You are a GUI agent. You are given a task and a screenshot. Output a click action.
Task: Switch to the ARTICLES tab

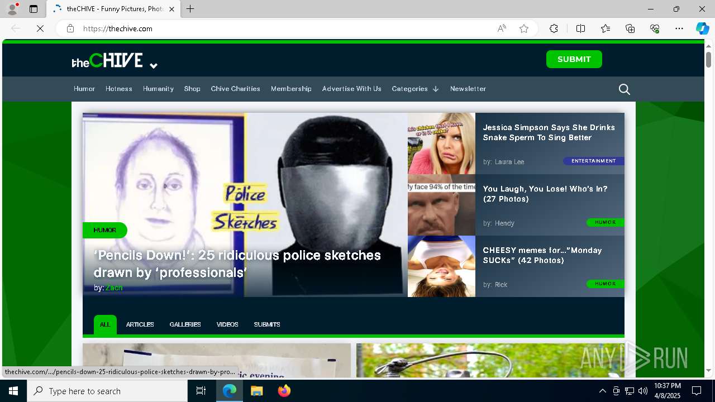point(140,324)
